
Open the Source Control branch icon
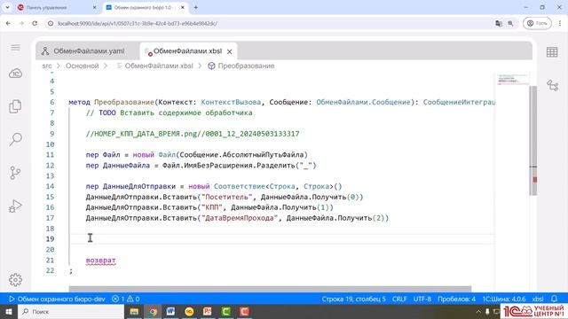click(15, 173)
